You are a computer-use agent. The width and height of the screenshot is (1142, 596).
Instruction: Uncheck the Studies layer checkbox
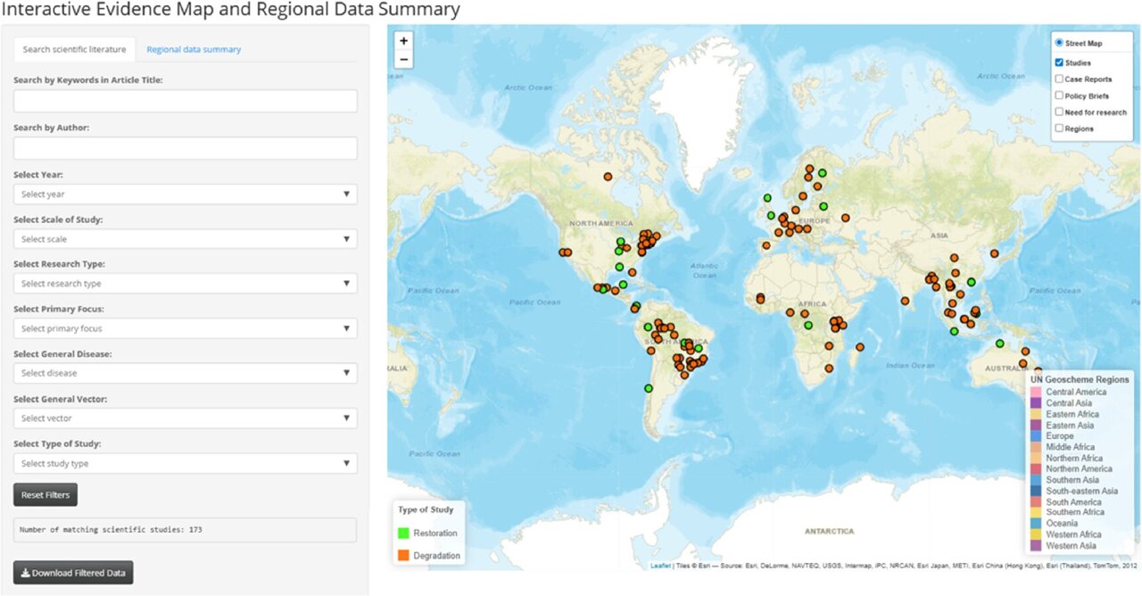pyautogui.click(x=1059, y=62)
